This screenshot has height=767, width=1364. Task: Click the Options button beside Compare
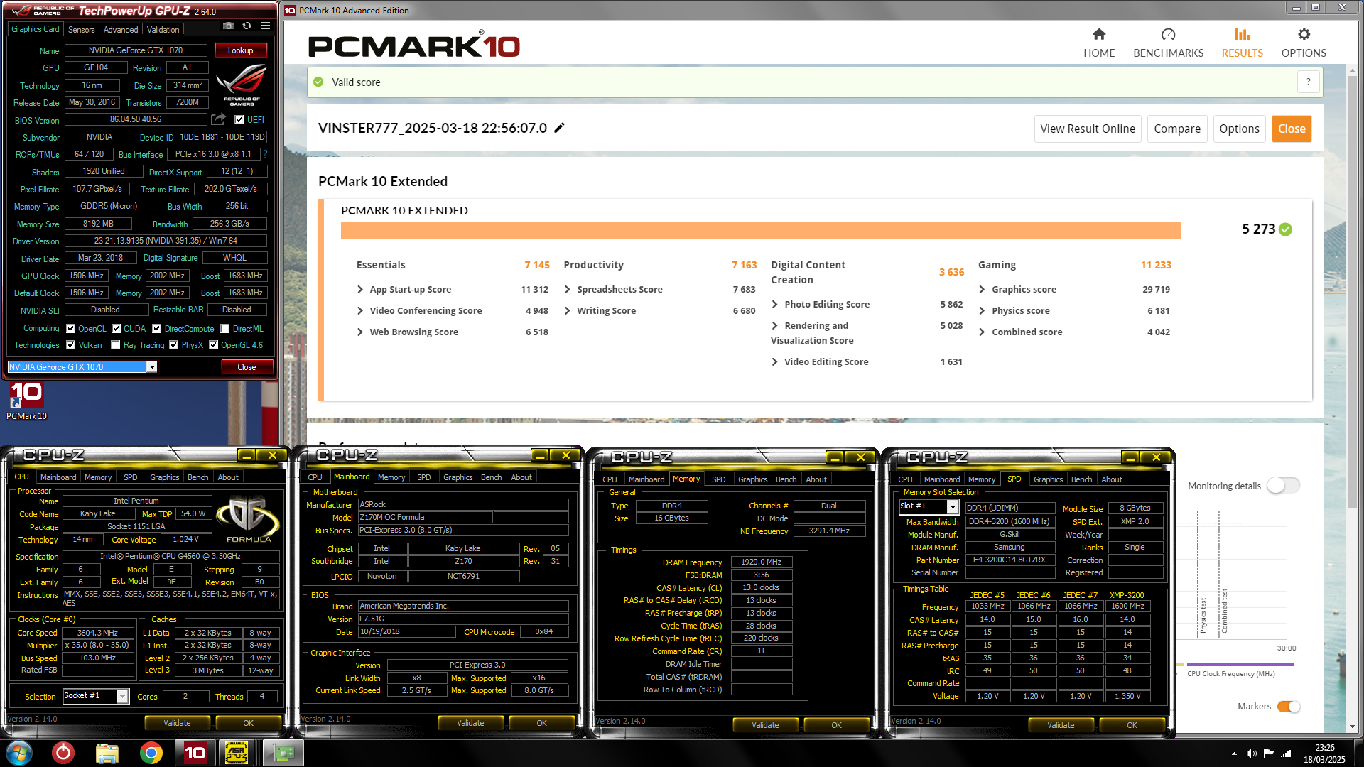coord(1239,129)
